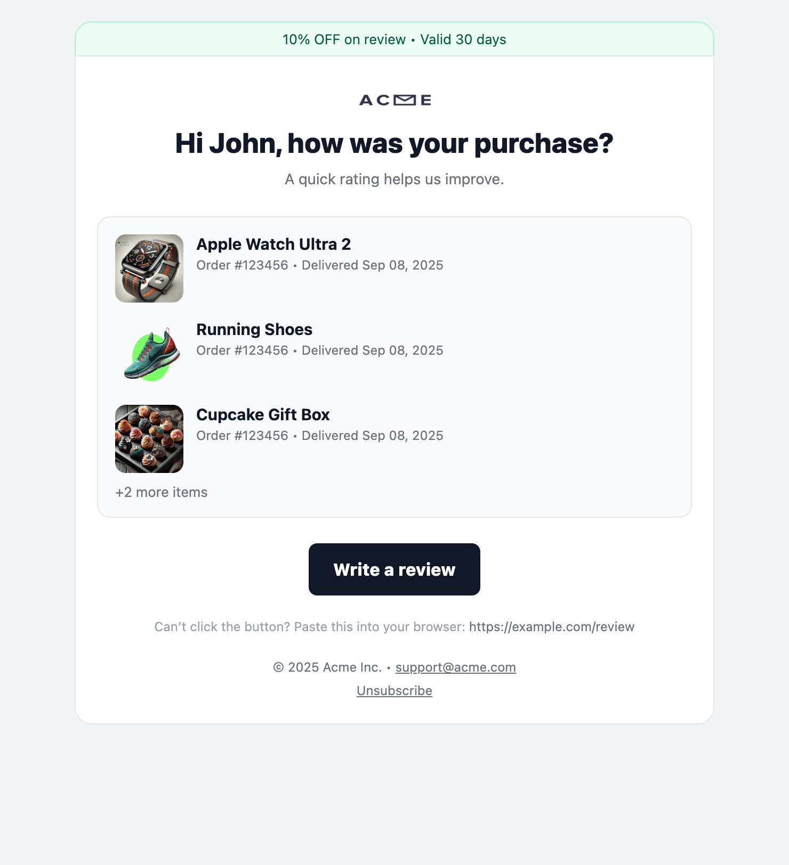Image resolution: width=789 pixels, height=865 pixels.
Task: Click the Apple Watch product thumbnail
Action: [x=149, y=268]
